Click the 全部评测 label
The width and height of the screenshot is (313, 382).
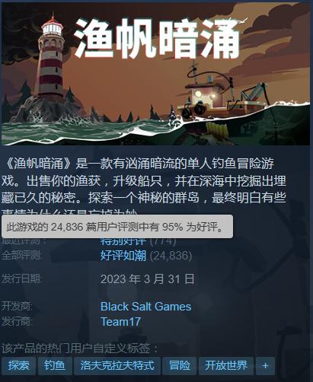pos(21,255)
